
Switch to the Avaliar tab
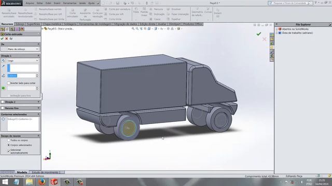(162, 24)
